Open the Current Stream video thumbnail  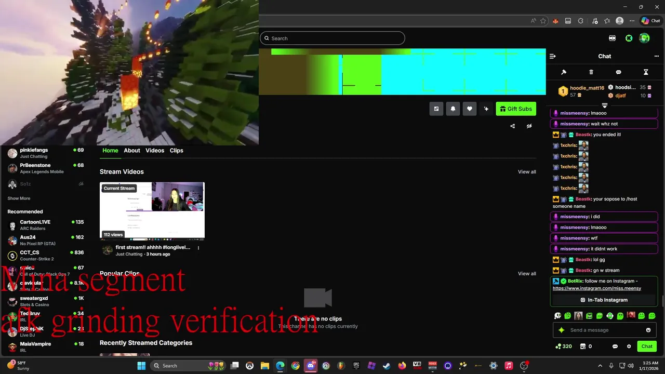tap(152, 210)
